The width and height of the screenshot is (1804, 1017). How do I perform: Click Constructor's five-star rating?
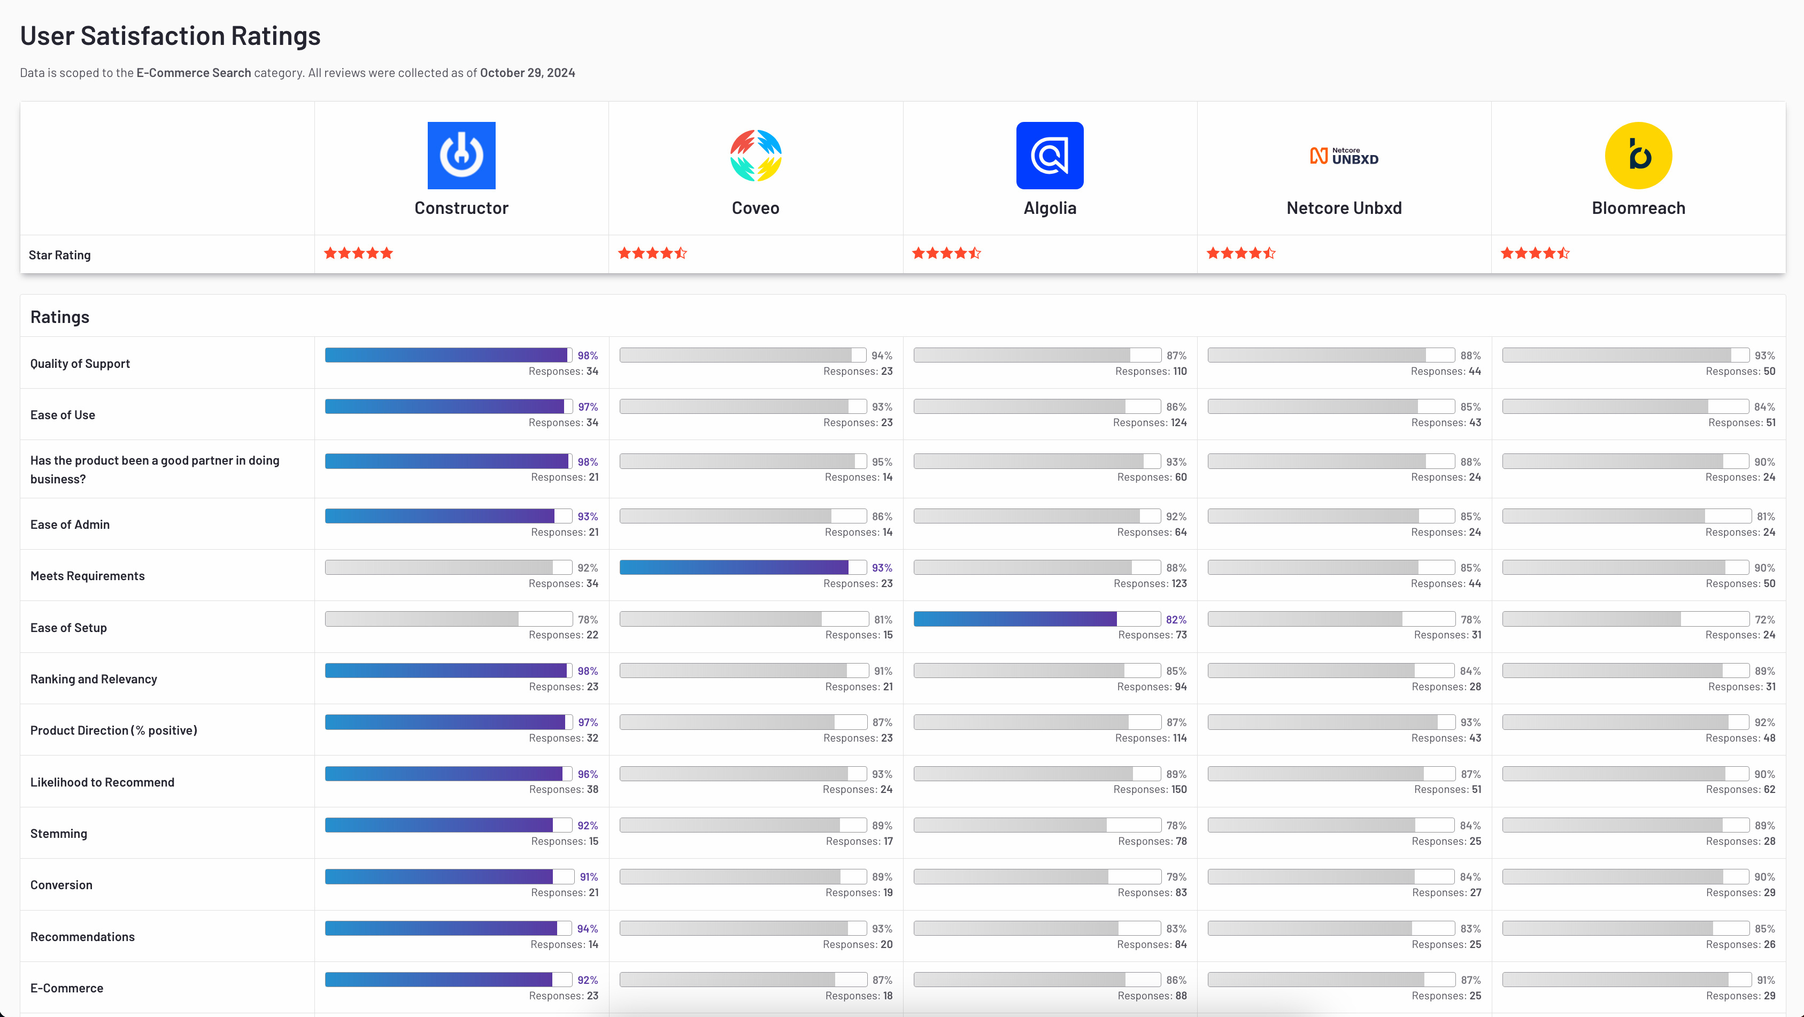(x=359, y=253)
